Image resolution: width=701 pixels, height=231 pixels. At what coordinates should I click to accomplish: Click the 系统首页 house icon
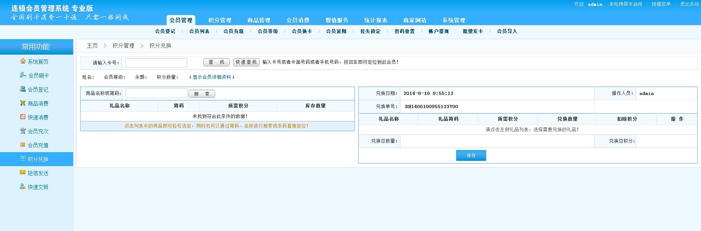pyautogui.click(x=23, y=61)
